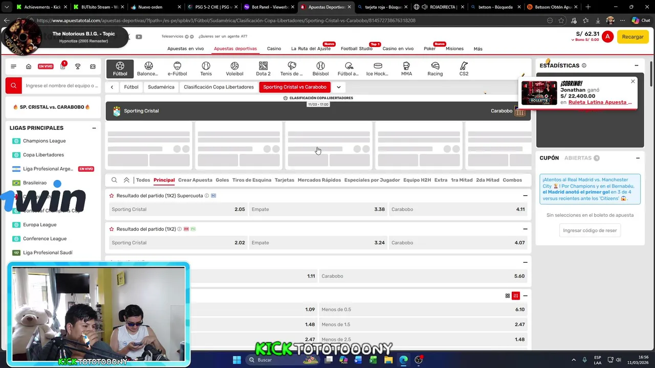Viewport: 655px width, 368px height.
Task: Favorite the Resultado del partido (1X2) star
Action: coord(112,229)
